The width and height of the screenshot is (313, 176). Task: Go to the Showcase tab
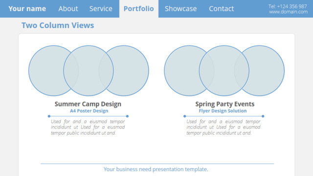[x=180, y=9]
